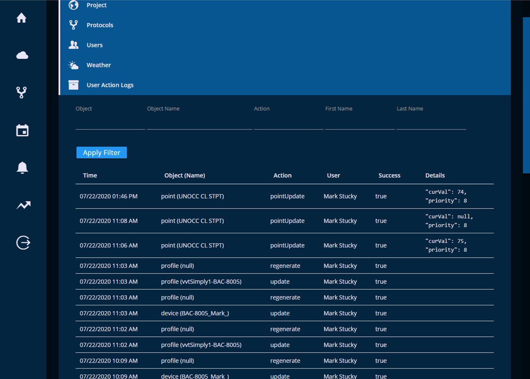The width and height of the screenshot is (530, 379).
Task: Click the logout arrow icon
Action: (x=23, y=242)
